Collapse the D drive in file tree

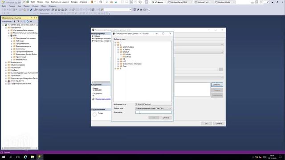115,45
